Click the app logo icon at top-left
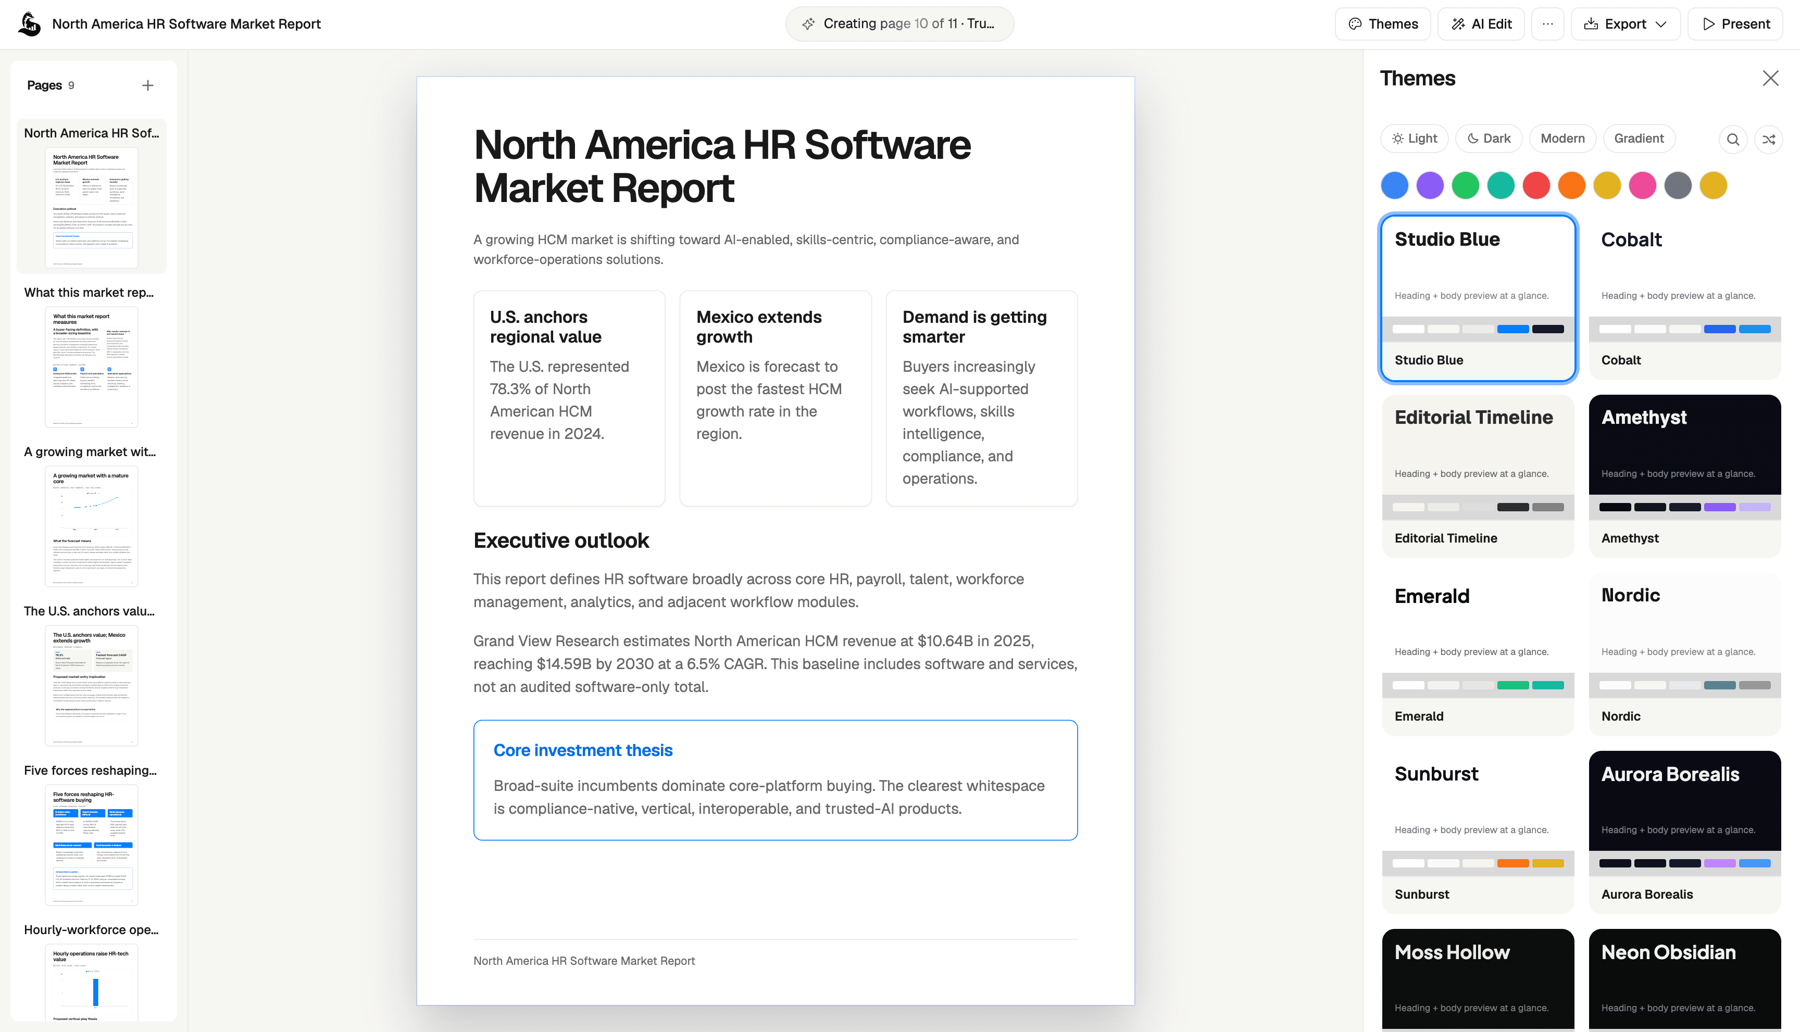 coord(30,24)
